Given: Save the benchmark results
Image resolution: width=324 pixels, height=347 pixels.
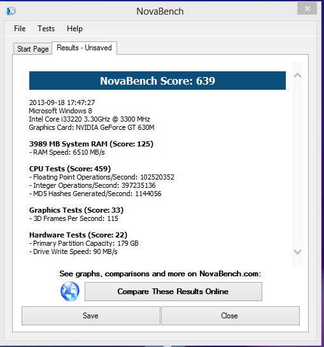Looking at the screenshot, I should pyautogui.click(x=91, y=316).
